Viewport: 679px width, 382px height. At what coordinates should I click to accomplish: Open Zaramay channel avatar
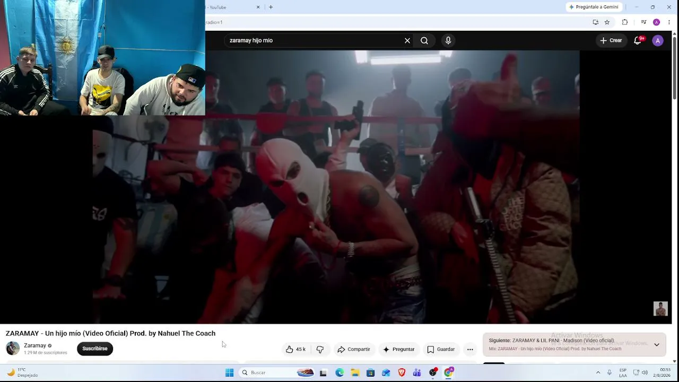coord(13,349)
